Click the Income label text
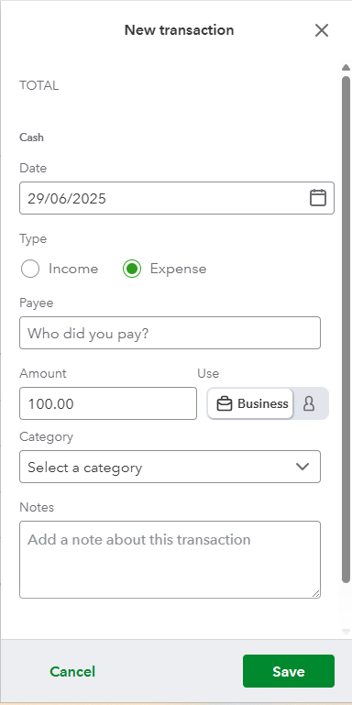This screenshot has width=352, height=705. click(x=73, y=269)
